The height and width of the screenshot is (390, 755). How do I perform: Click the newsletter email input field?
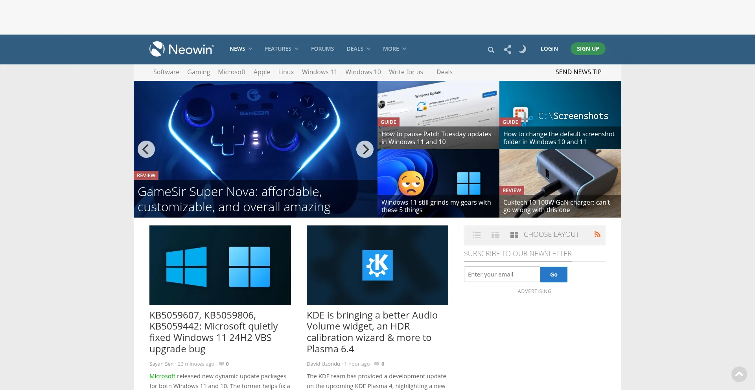click(502, 274)
